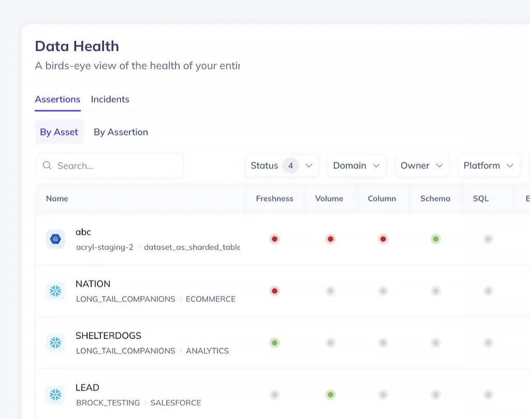Image resolution: width=530 pixels, height=419 pixels.
Task: Click the Snowflake icon next to NATION
Action: 55,291
